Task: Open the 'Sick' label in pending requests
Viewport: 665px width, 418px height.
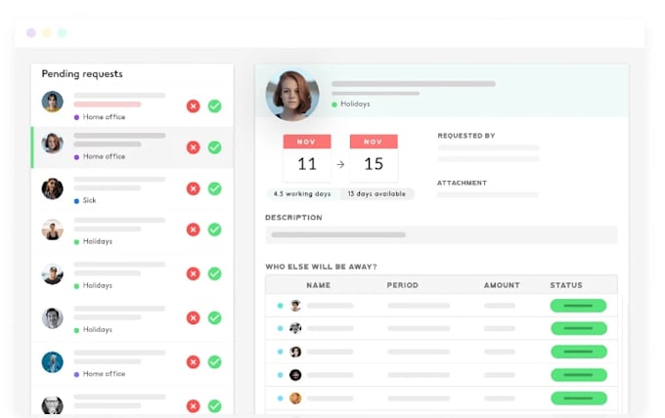Action: pos(89,200)
